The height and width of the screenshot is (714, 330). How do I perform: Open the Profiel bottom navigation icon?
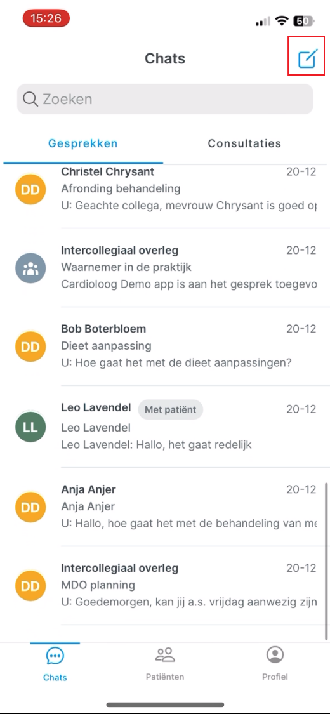click(275, 655)
